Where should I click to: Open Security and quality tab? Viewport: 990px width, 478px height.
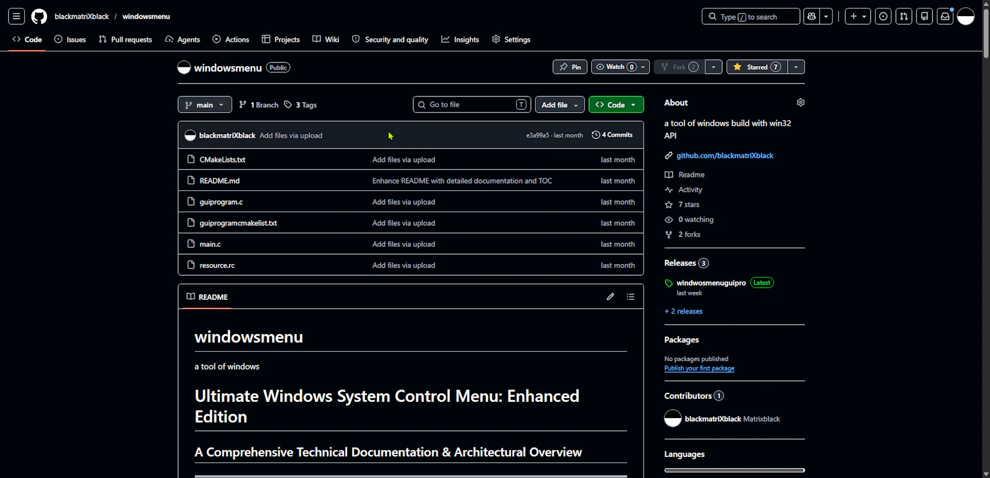390,40
